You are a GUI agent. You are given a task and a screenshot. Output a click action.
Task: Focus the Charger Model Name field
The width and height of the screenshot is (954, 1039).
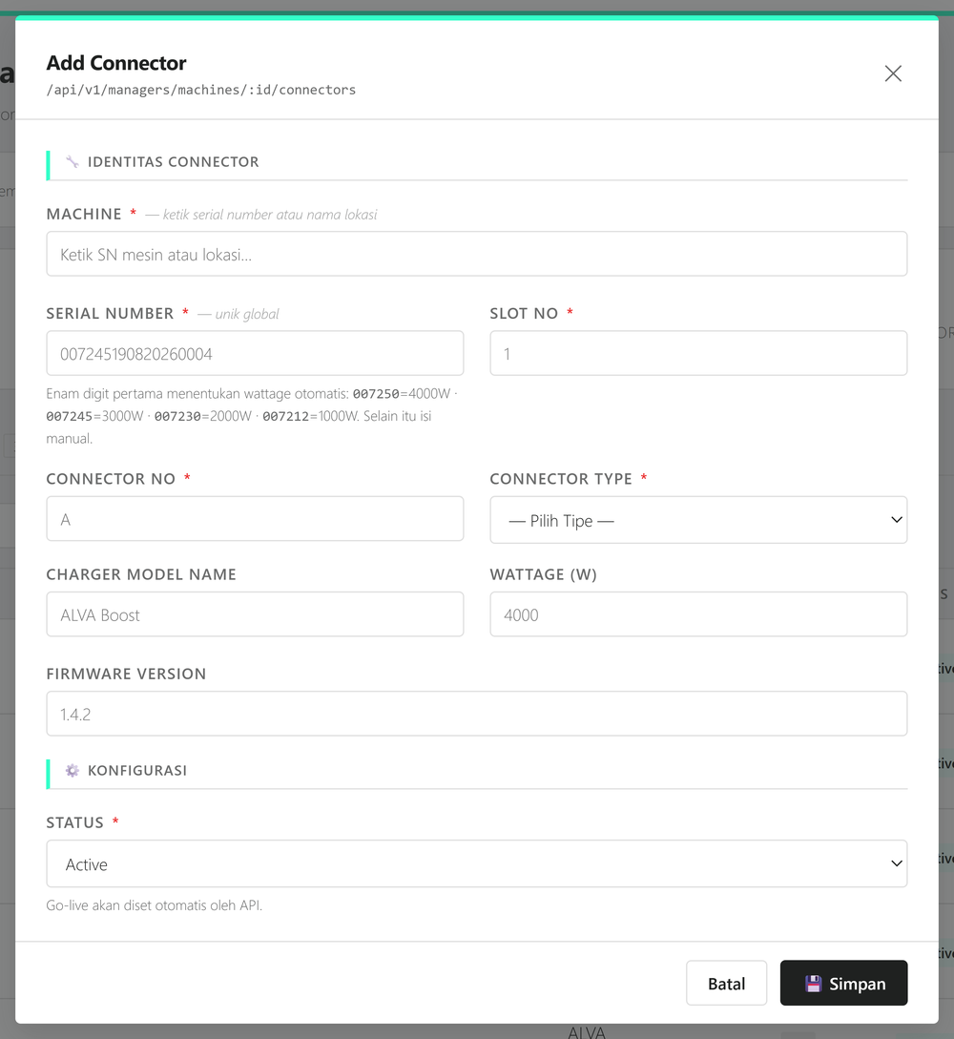pos(255,614)
